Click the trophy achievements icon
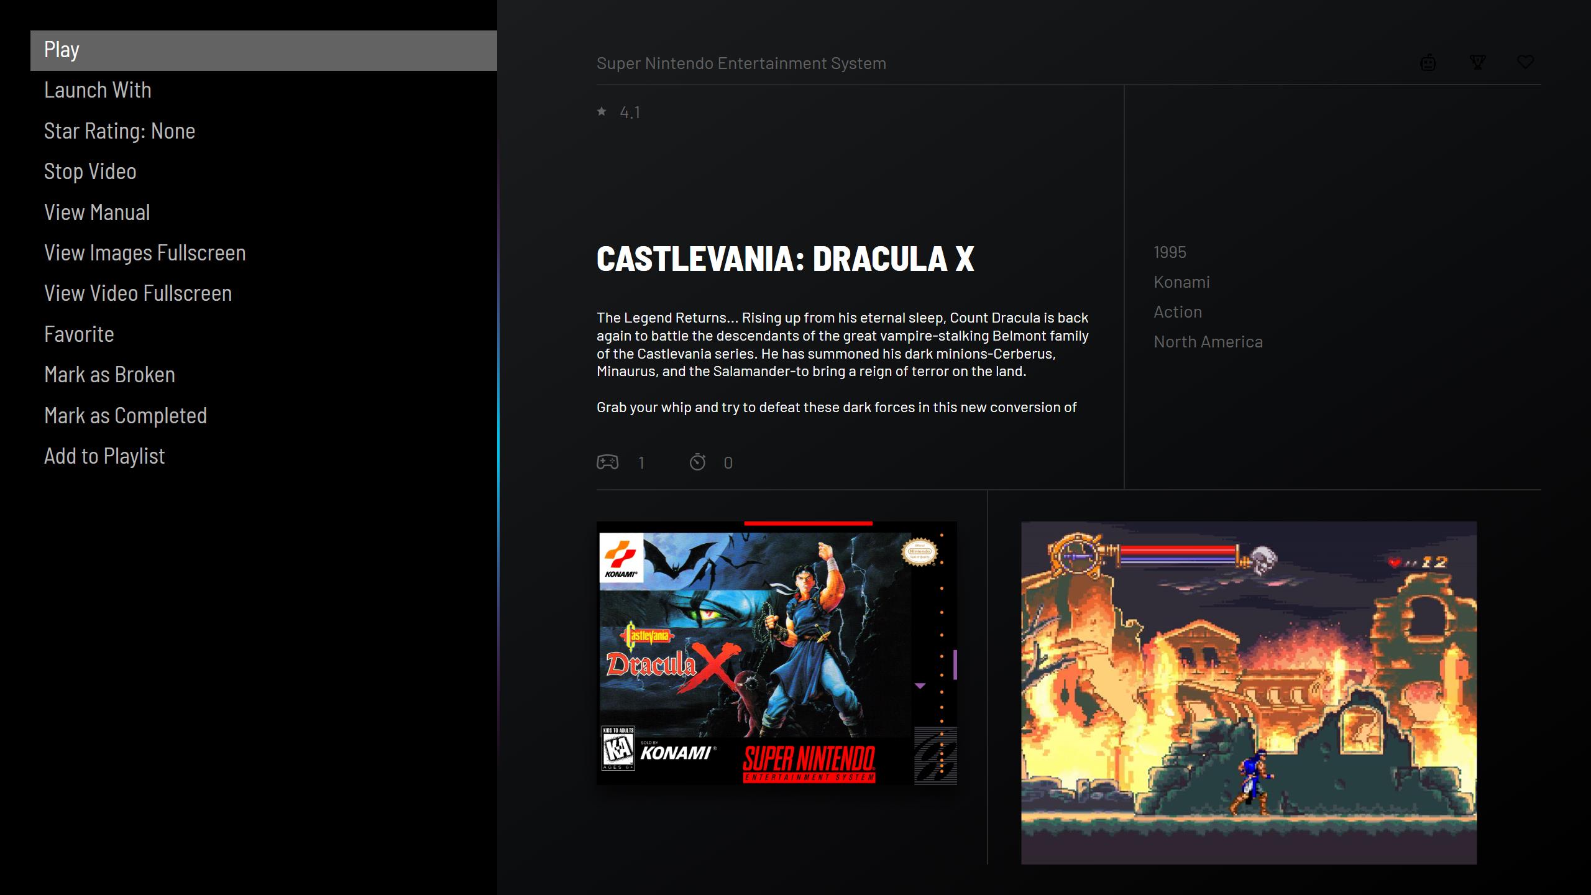The image size is (1591, 895). (x=1477, y=62)
